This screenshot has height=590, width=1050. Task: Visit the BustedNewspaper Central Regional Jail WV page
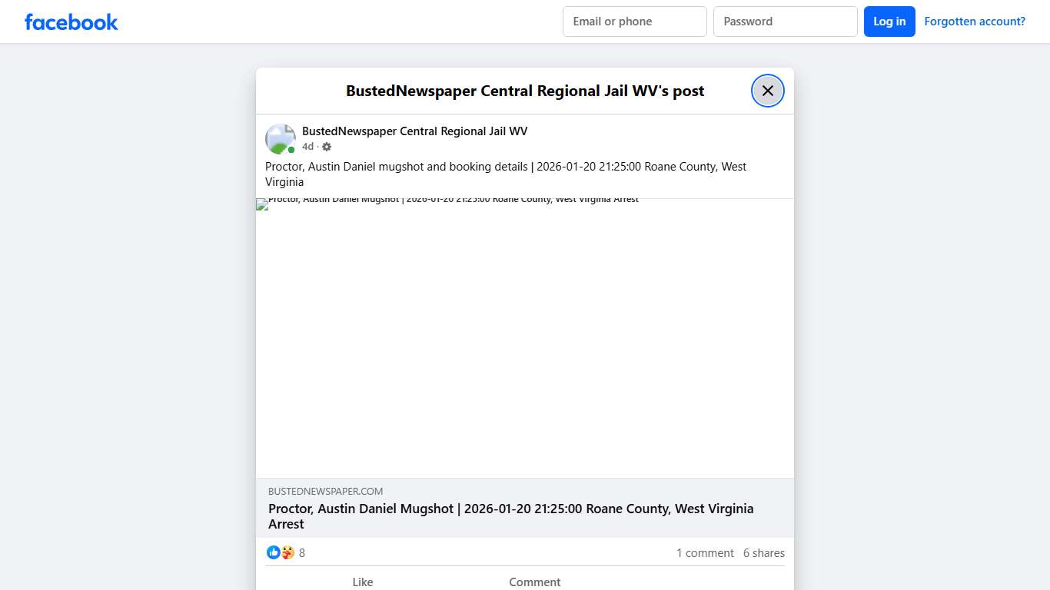coord(414,131)
